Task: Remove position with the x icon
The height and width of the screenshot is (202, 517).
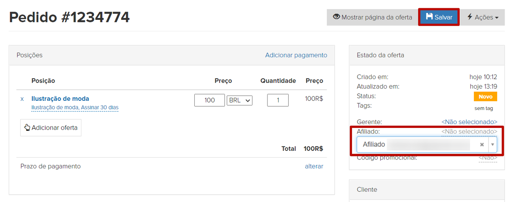Action: tap(22, 99)
